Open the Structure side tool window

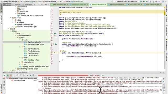tap(1, 19)
